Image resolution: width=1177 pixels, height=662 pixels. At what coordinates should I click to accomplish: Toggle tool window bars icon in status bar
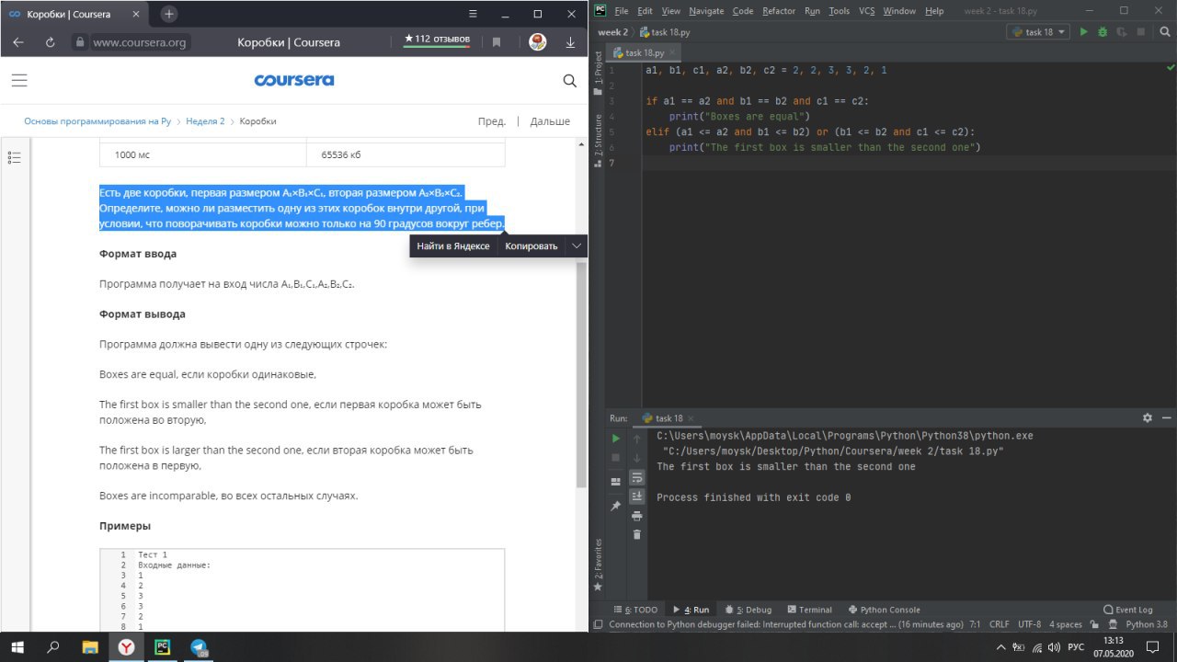599,624
